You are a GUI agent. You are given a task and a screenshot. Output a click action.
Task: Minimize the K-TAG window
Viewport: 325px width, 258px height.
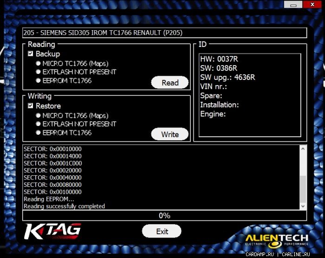pyautogui.click(x=293, y=5)
